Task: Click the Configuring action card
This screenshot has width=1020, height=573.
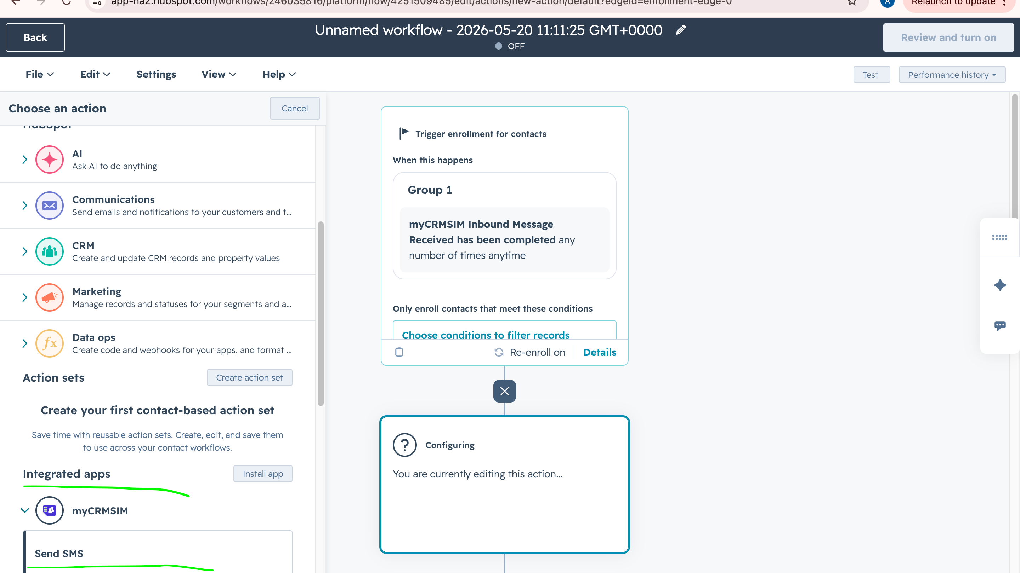Action: (504, 485)
